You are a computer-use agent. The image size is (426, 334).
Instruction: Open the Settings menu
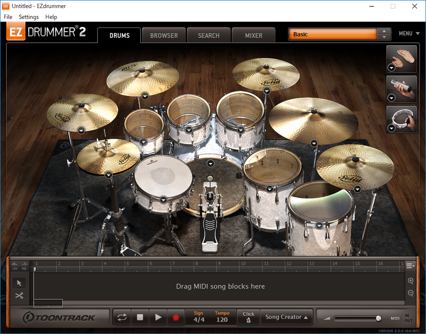pyautogui.click(x=29, y=17)
